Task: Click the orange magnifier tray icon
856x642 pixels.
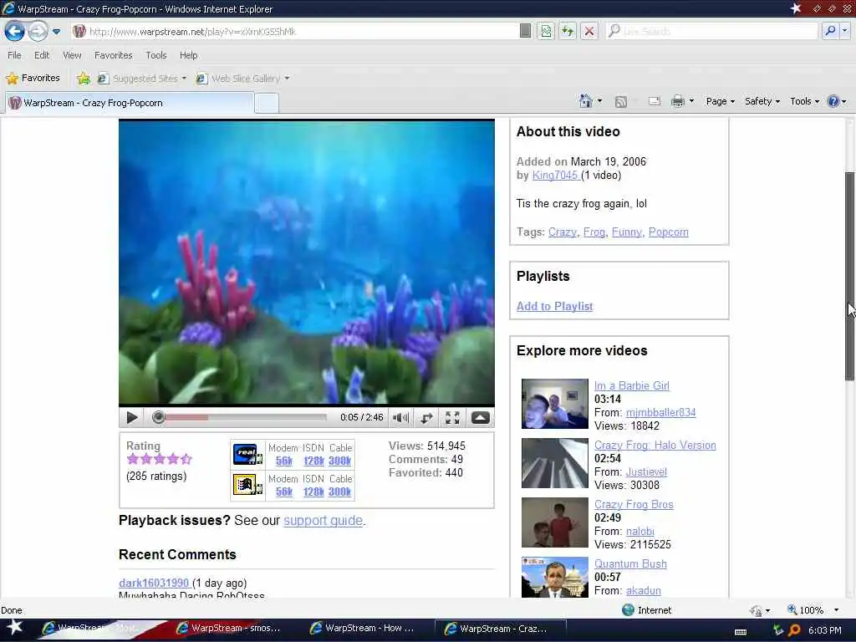Action: (795, 630)
